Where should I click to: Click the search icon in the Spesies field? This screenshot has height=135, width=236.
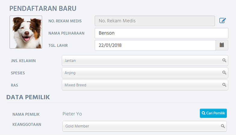coord(224,73)
